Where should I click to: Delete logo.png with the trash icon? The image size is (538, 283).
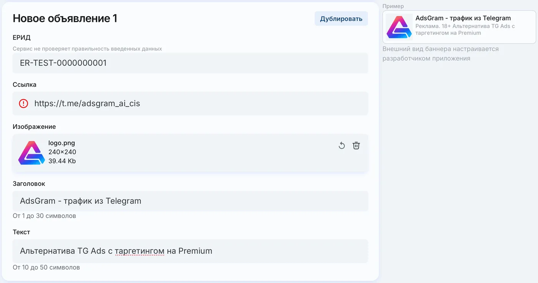point(356,145)
